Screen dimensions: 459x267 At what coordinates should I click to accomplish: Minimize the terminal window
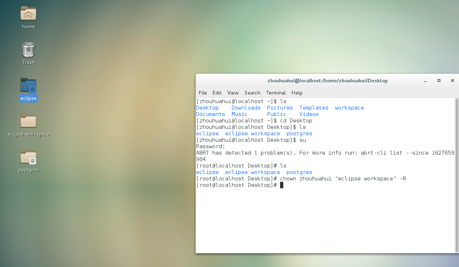click(425, 81)
